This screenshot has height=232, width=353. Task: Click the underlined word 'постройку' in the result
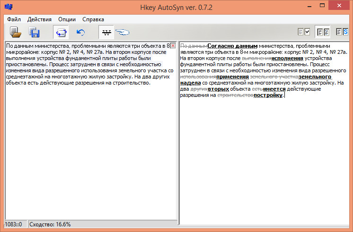coord(268,95)
